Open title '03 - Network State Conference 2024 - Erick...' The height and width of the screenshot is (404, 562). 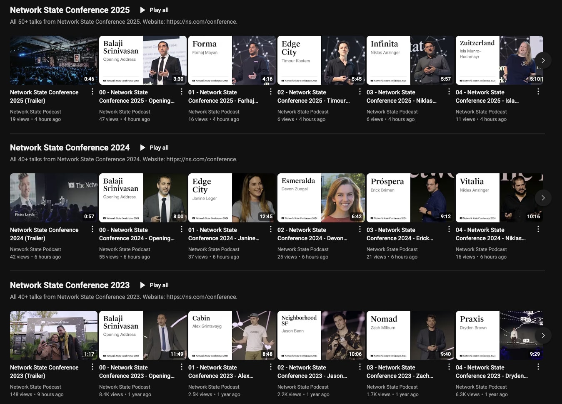coord(400,234)
